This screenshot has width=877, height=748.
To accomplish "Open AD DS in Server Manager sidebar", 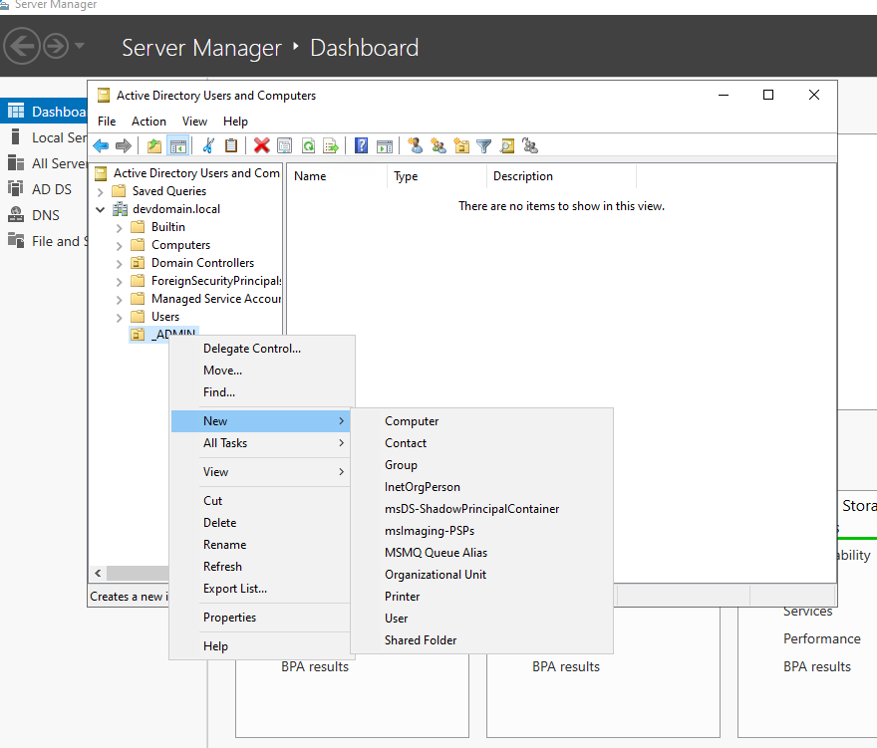I will point(44,189).
